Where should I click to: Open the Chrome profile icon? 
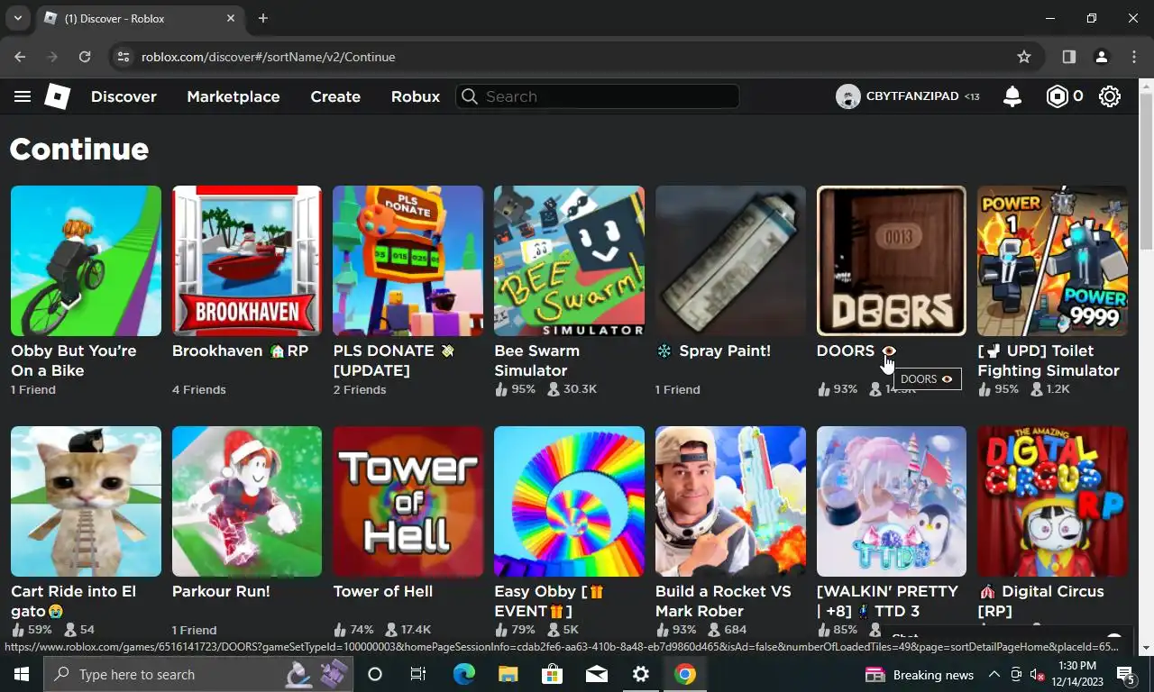click(1101, 57)
